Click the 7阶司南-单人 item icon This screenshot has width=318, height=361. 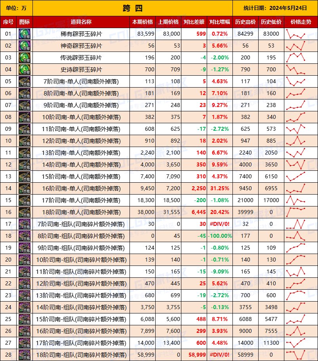(25, 82)
